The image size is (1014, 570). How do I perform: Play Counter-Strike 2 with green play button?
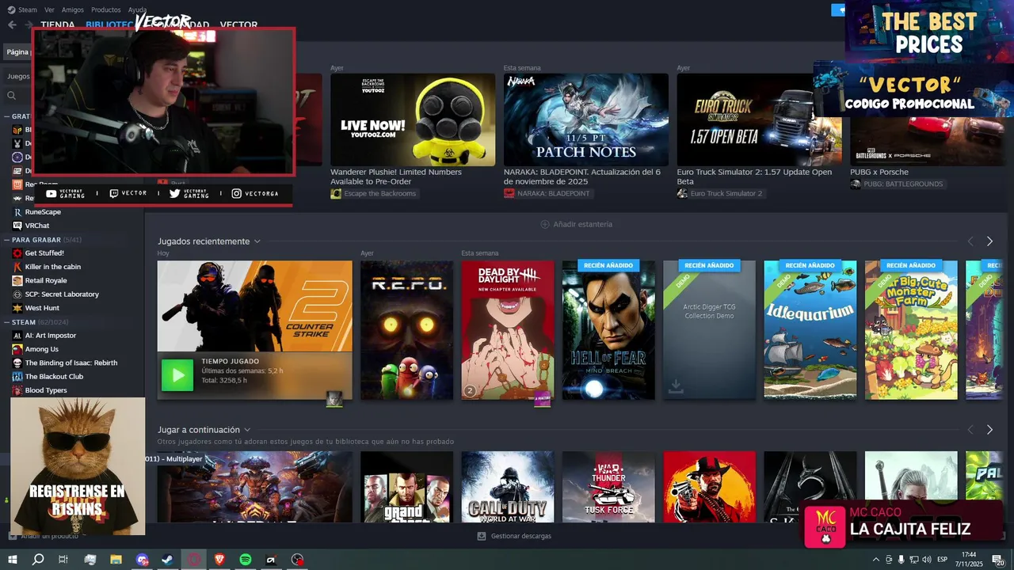(x=177, y=375)
